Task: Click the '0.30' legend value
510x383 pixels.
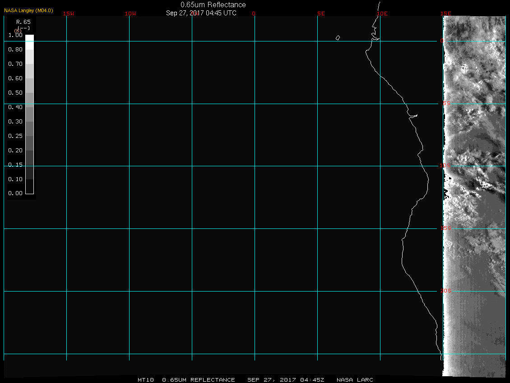Action: pyautogui.click(x=15, y=122)
